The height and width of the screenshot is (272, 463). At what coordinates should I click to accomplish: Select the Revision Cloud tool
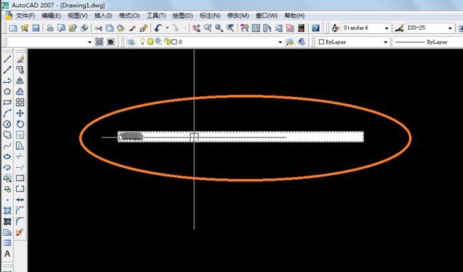click(x=7, y=135)
